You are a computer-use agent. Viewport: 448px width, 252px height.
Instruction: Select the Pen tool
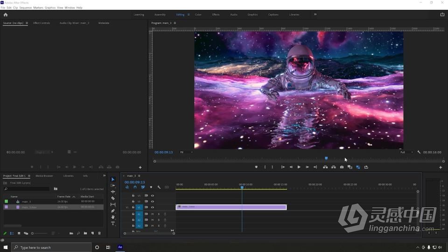(113, 211)
